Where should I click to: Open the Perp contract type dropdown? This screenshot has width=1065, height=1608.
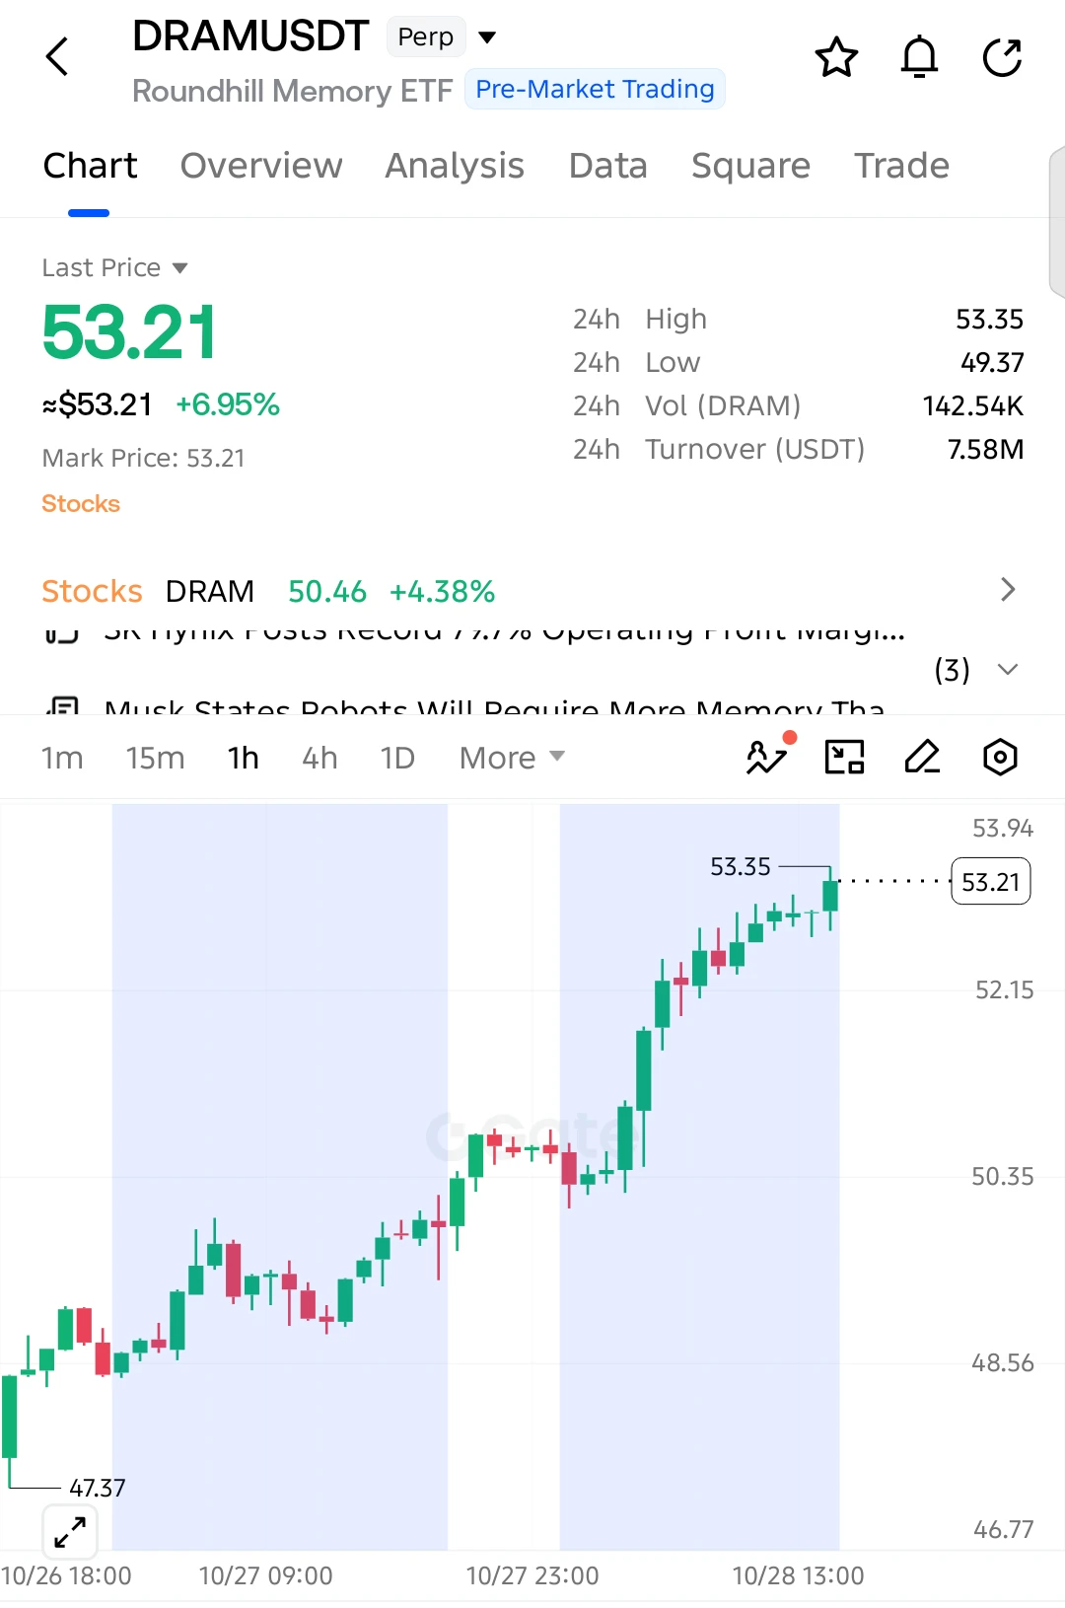click(442, 37)
